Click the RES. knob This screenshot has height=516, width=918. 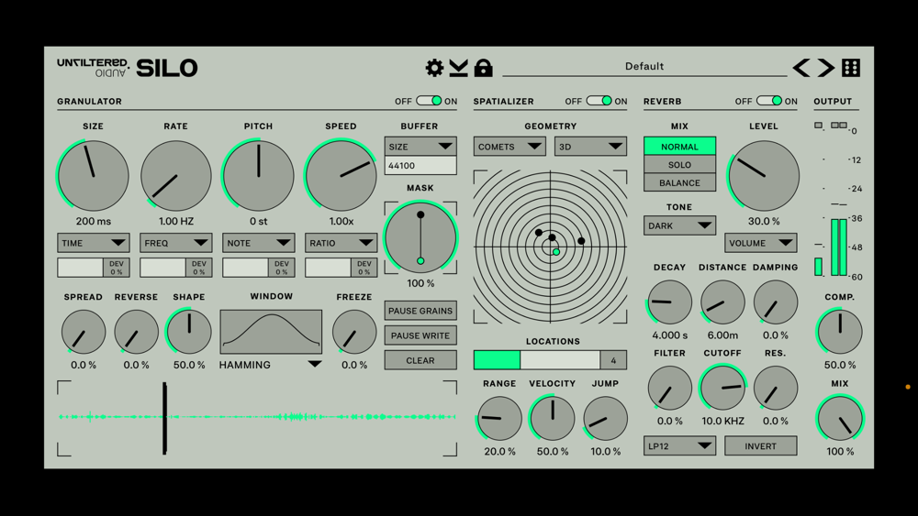coord(775,388)
